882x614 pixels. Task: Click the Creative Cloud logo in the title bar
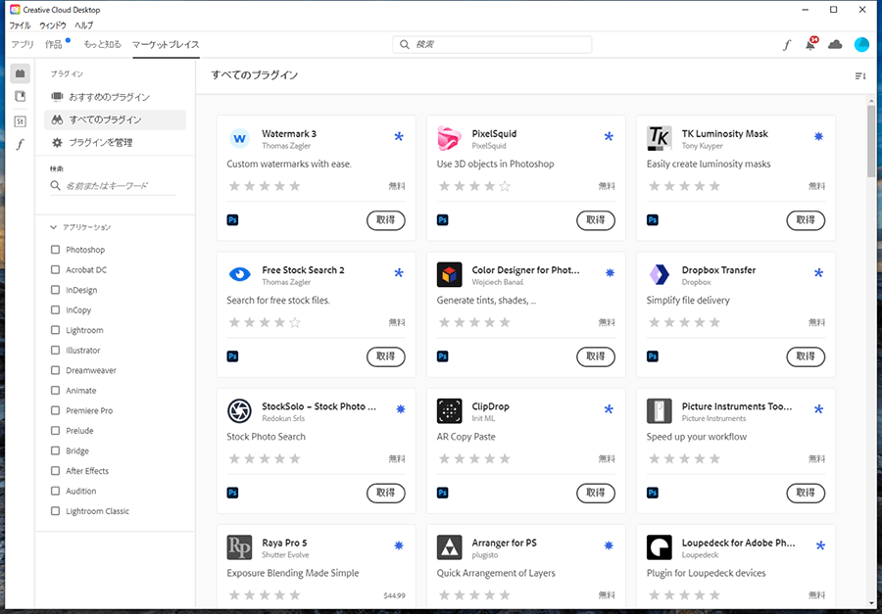tap(15, 10)
